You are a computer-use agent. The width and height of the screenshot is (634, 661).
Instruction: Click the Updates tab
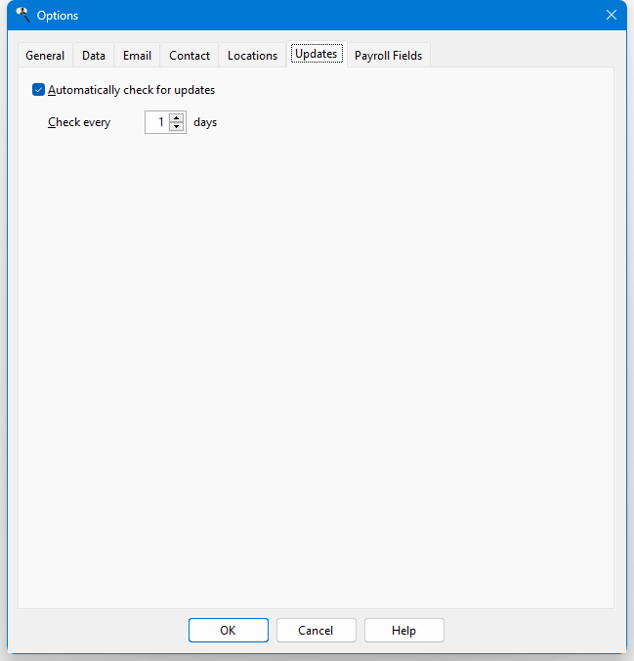point(317,54)
